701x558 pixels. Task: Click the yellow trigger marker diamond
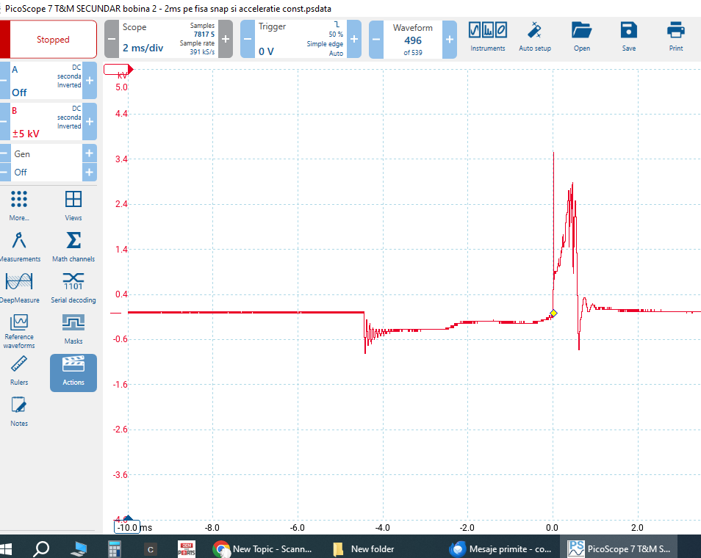tap(553, 314)
